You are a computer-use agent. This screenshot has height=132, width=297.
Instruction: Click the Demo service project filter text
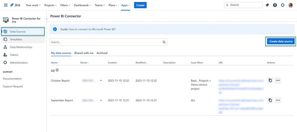[199, 87]
